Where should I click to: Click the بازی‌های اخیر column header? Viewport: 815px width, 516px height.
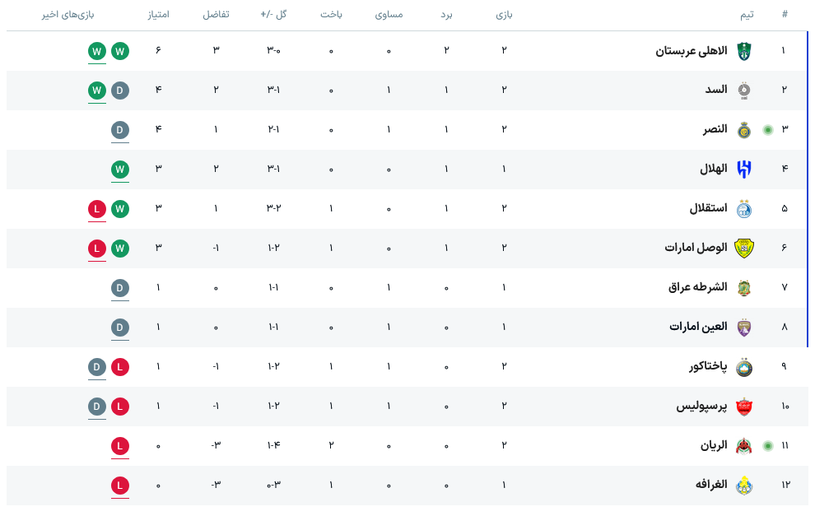coord(68,15)
